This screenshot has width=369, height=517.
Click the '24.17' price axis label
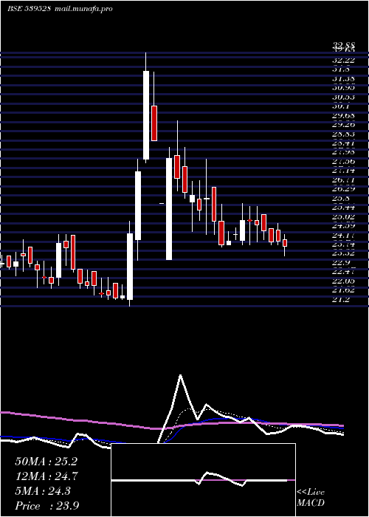point(344,235)
